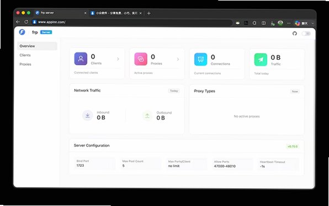Click the Inbound download icon

point(88,115)
